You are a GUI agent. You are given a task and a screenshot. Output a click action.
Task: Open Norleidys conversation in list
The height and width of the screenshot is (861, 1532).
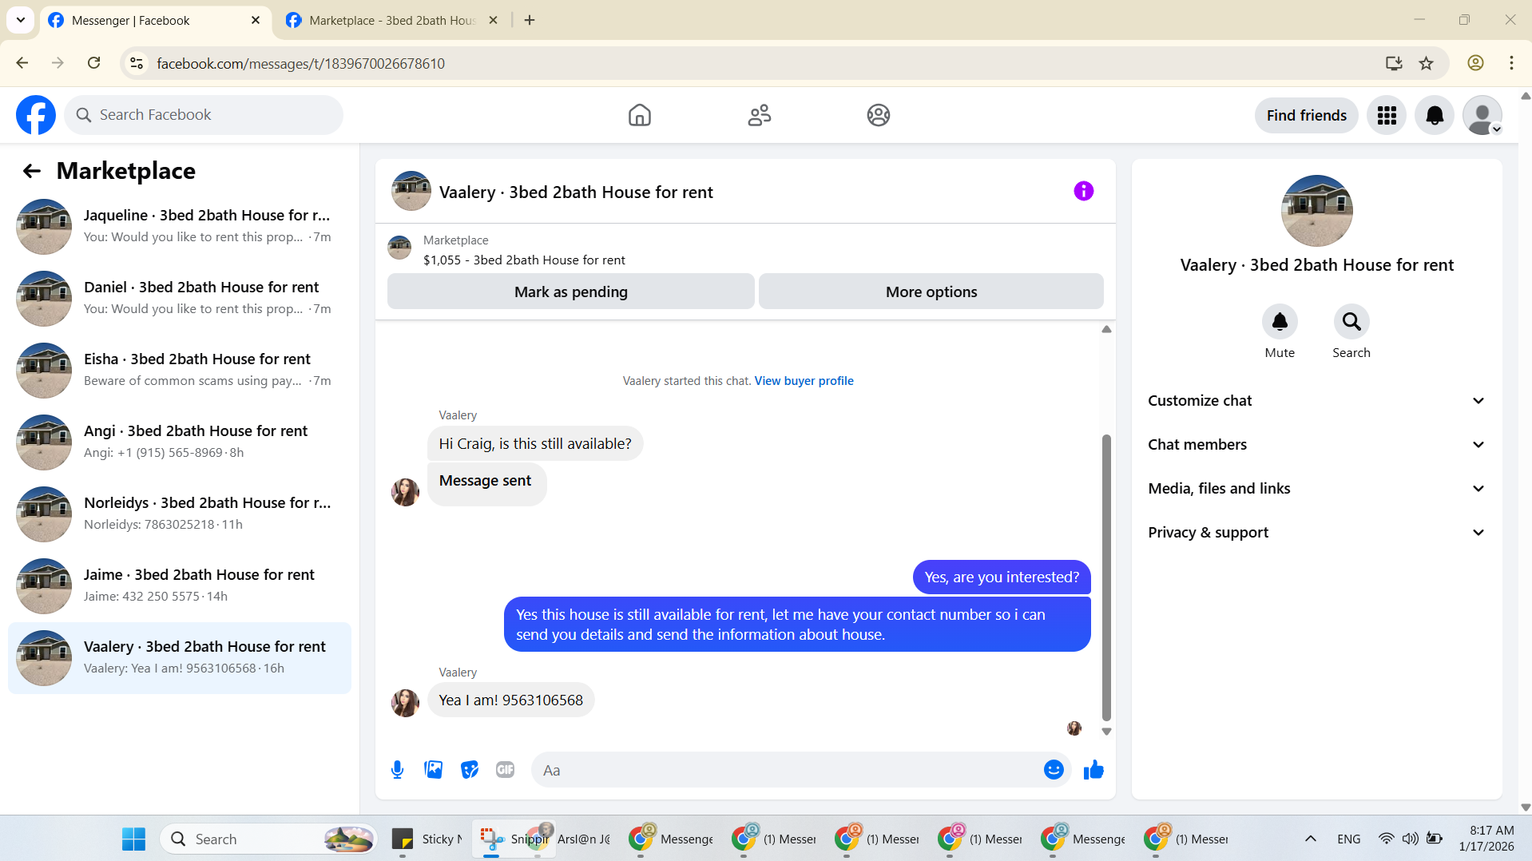point(180,514)
